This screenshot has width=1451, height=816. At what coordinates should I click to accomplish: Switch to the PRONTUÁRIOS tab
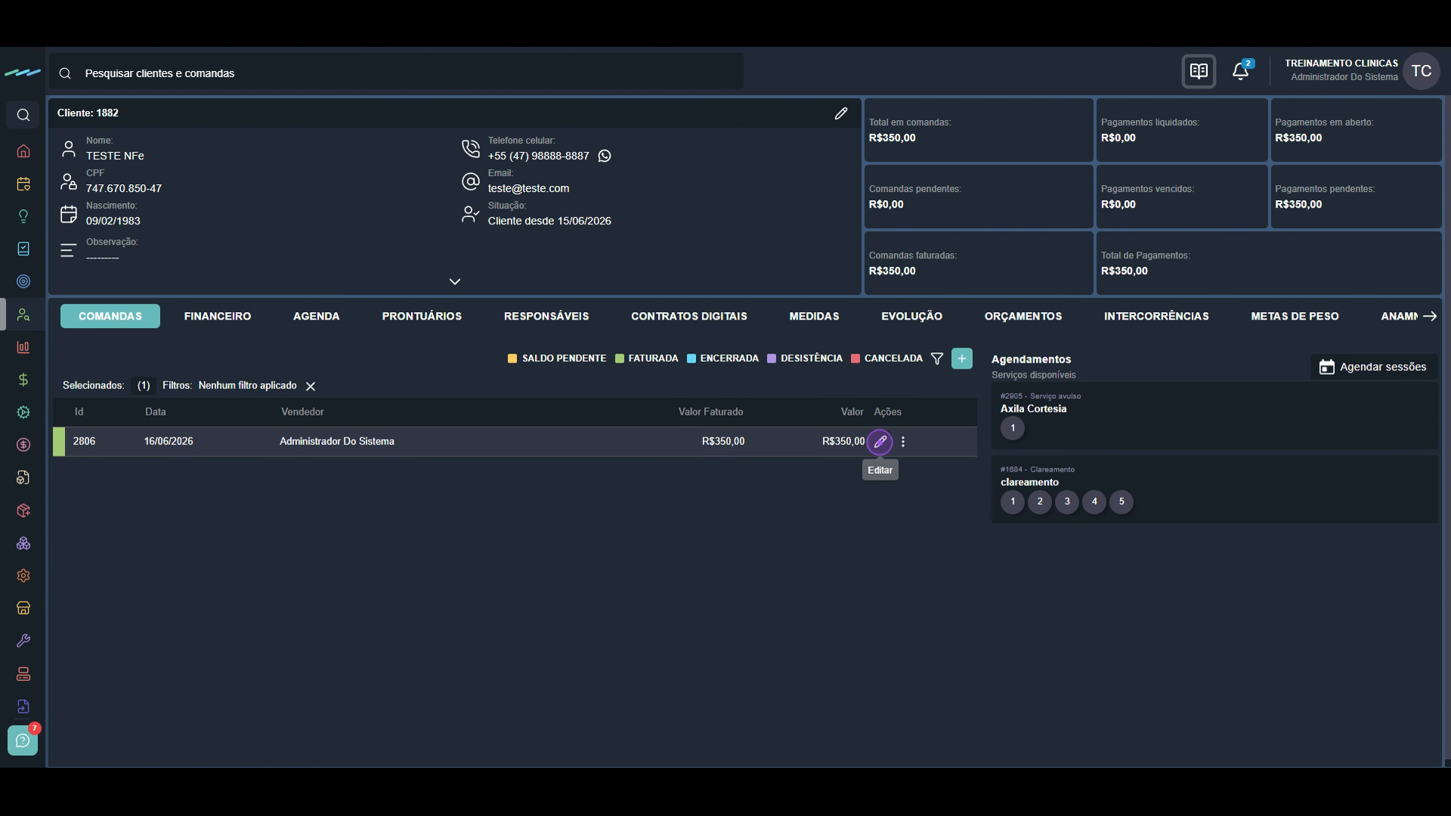click(x=422, y=317)
